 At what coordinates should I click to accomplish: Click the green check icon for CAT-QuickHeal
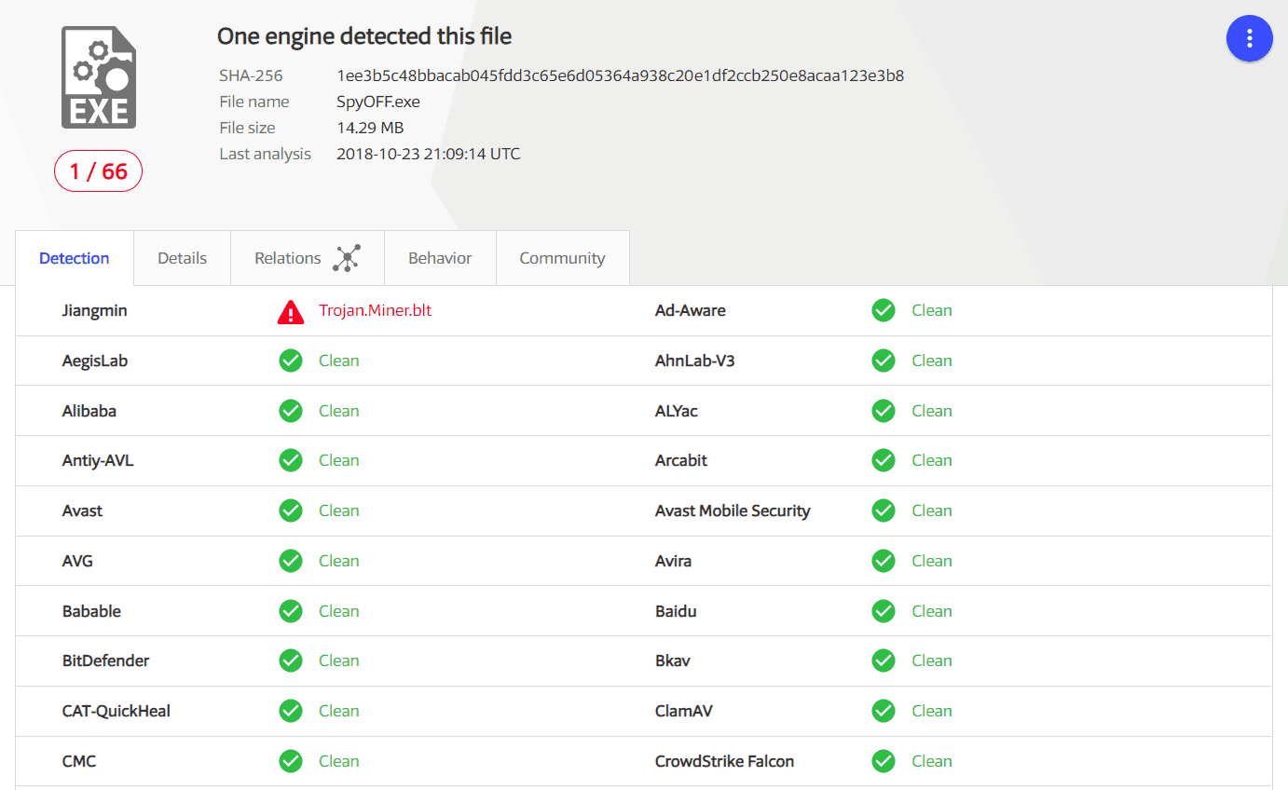click(291, 711)
